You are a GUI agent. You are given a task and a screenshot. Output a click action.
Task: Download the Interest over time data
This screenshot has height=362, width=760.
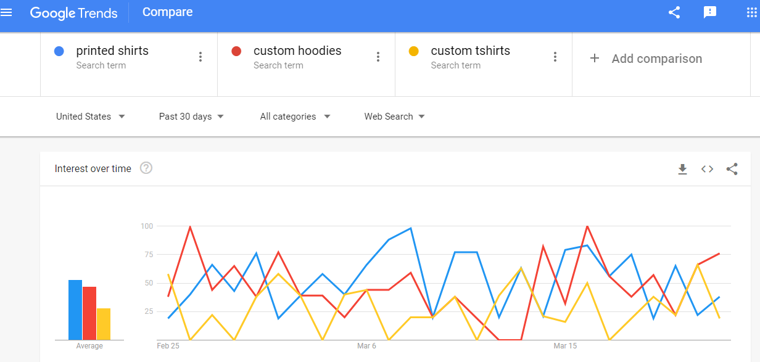tap(682, 169)
